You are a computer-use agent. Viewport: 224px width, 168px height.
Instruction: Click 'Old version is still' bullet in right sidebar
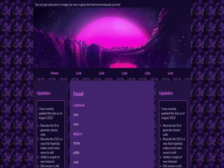(x=172, y=166)
